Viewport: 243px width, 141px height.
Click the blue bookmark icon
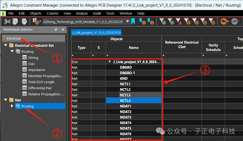pyautogui.click(x=133, y=21)
